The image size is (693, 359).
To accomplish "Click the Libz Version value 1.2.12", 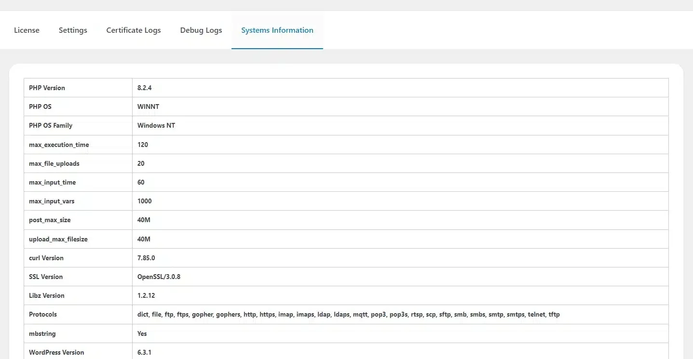I will point(146,296).
